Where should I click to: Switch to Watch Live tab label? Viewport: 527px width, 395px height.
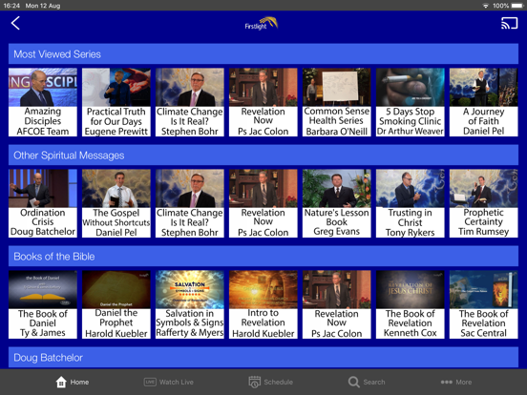click(176, 382)
